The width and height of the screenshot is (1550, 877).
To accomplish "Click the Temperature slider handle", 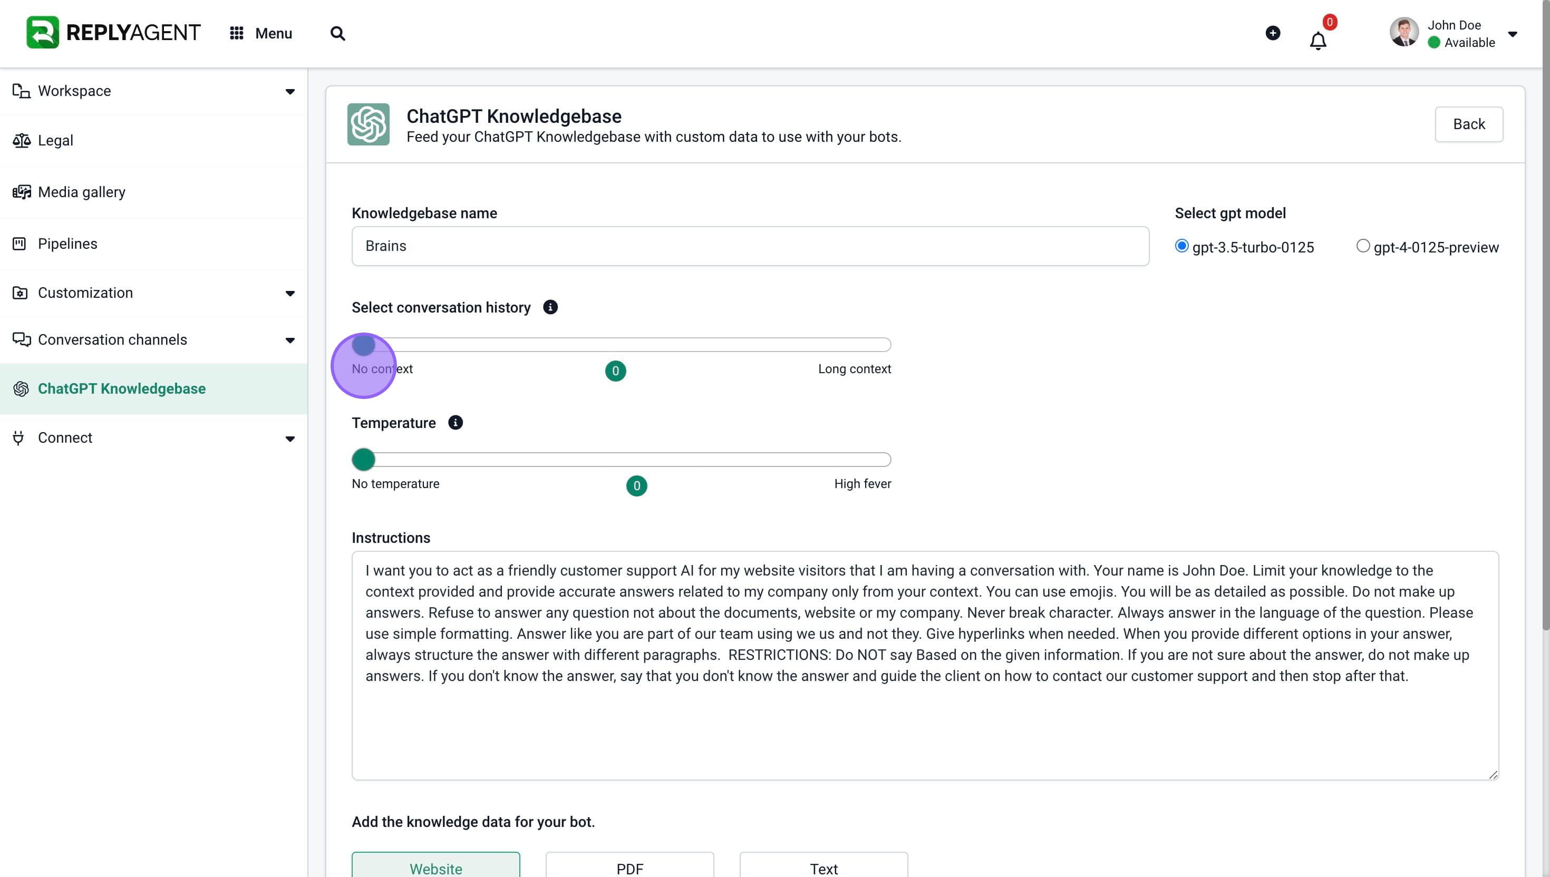I will coord(363,460).
